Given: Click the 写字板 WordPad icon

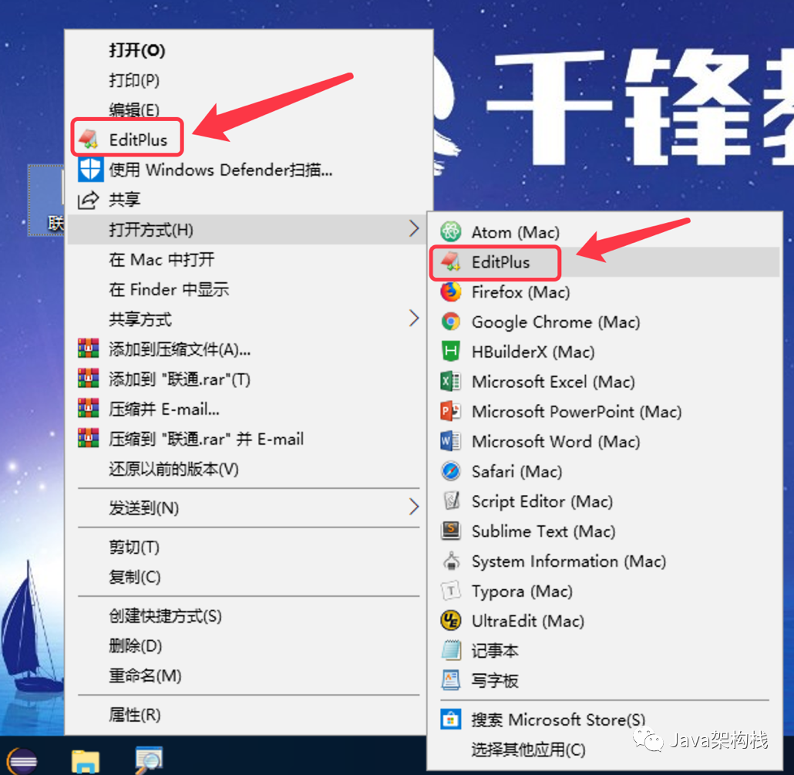Looking at the screenshot, I should tap(451, 680).
